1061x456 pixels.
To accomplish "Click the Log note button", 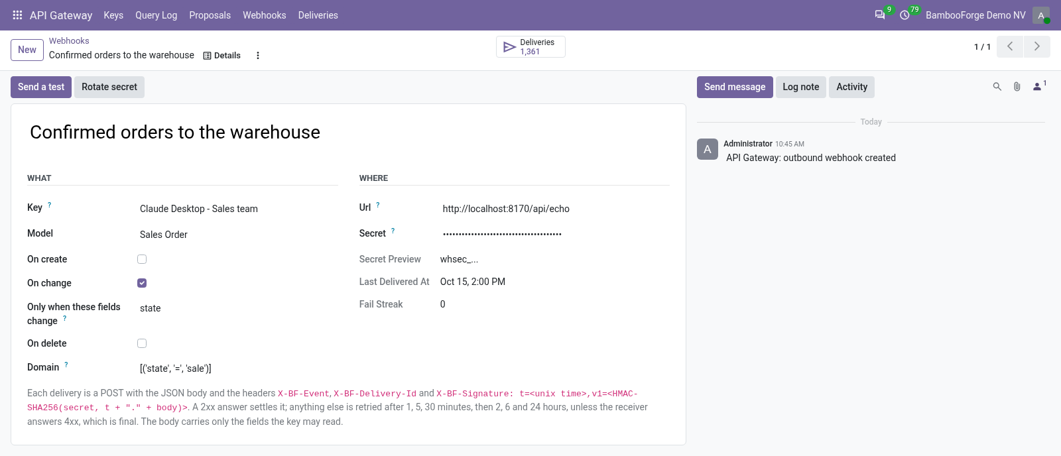I will coord(800,87).
